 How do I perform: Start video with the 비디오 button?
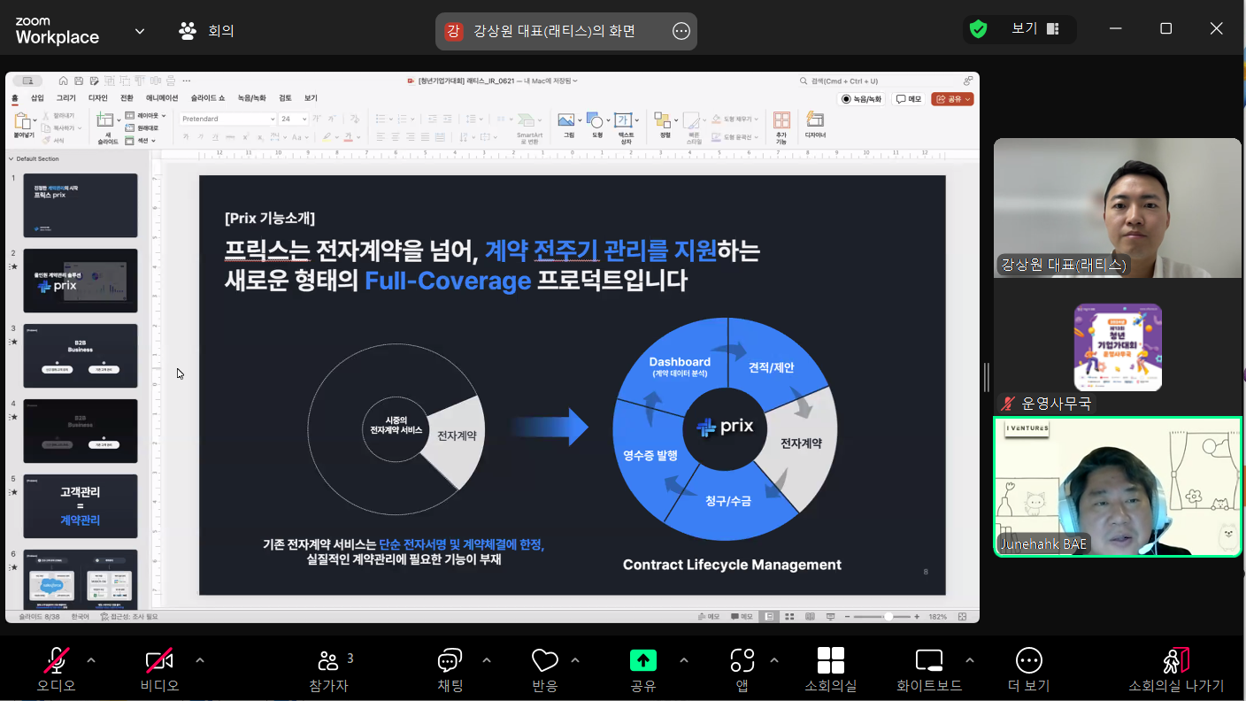pyautogui.click(x=159, y=668)
